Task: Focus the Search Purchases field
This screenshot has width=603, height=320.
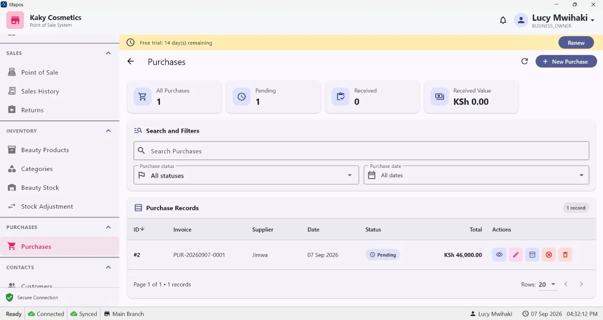Action: [361, 151]
